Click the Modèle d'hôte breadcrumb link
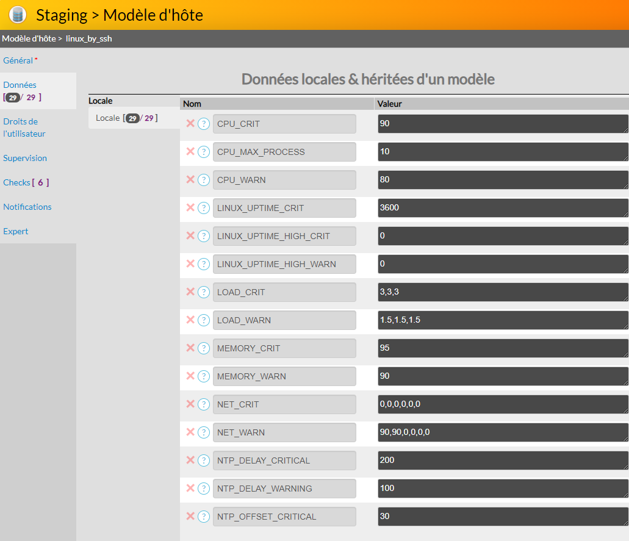 click(29, 38)
